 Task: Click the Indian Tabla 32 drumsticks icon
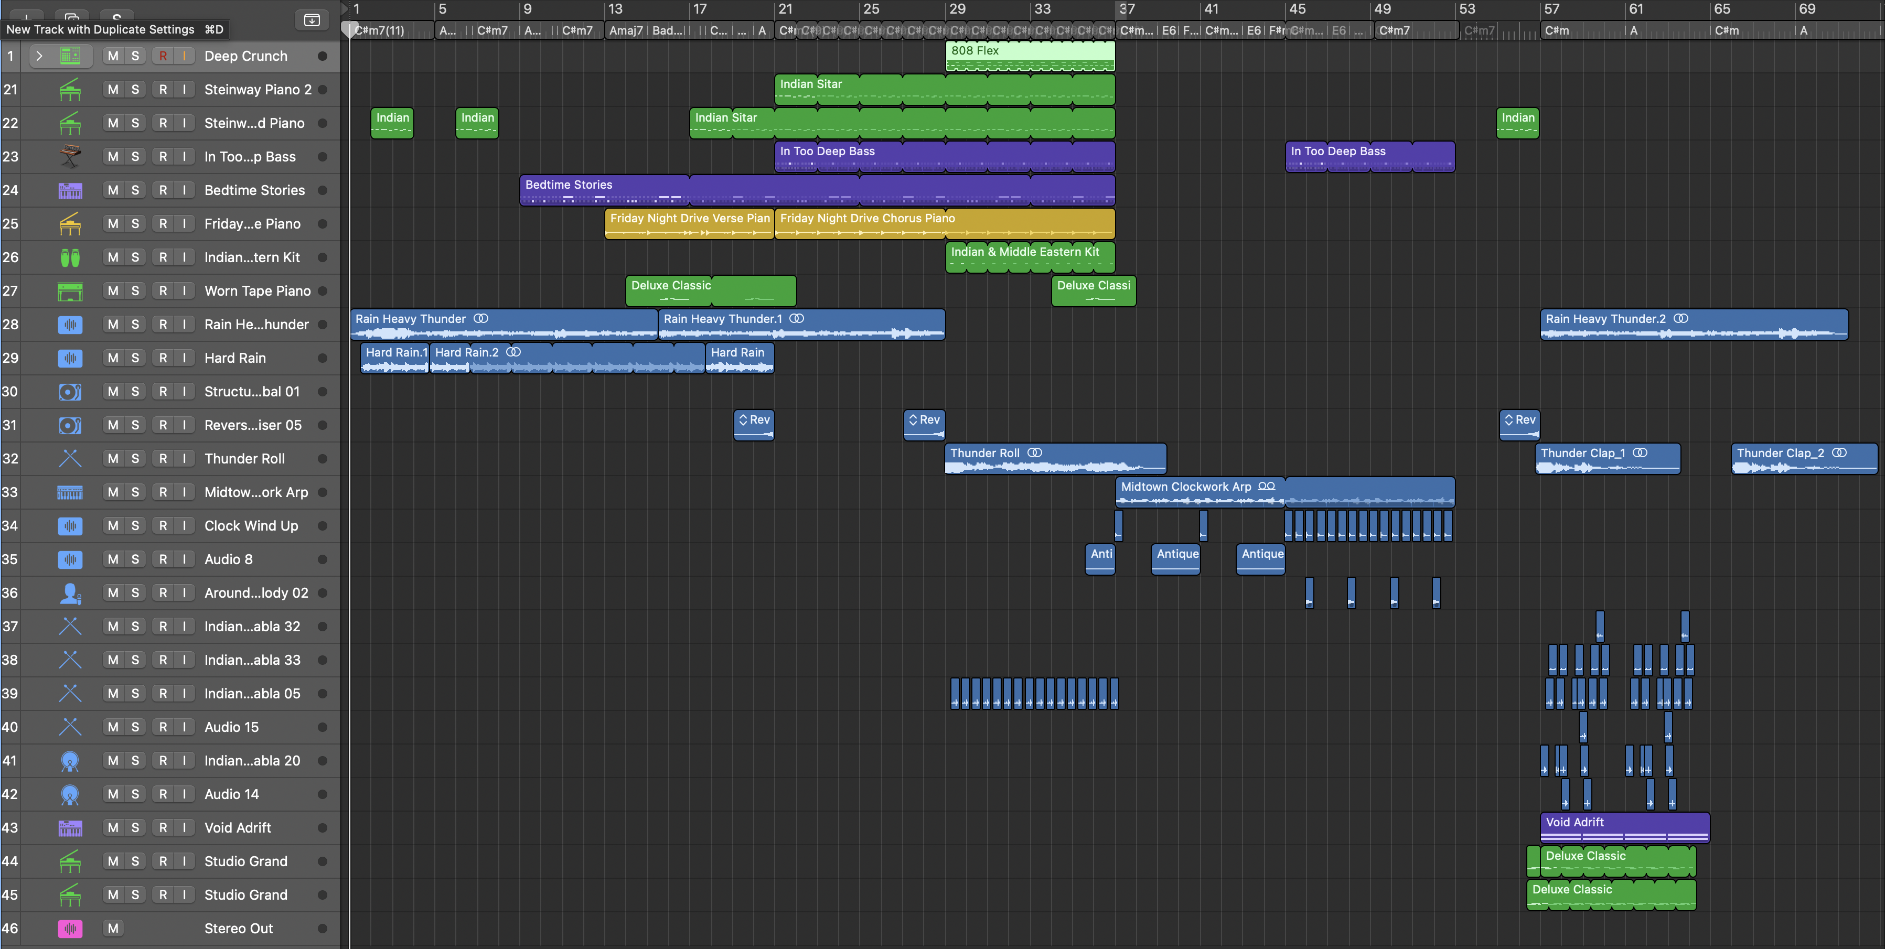tap(70, 627)
